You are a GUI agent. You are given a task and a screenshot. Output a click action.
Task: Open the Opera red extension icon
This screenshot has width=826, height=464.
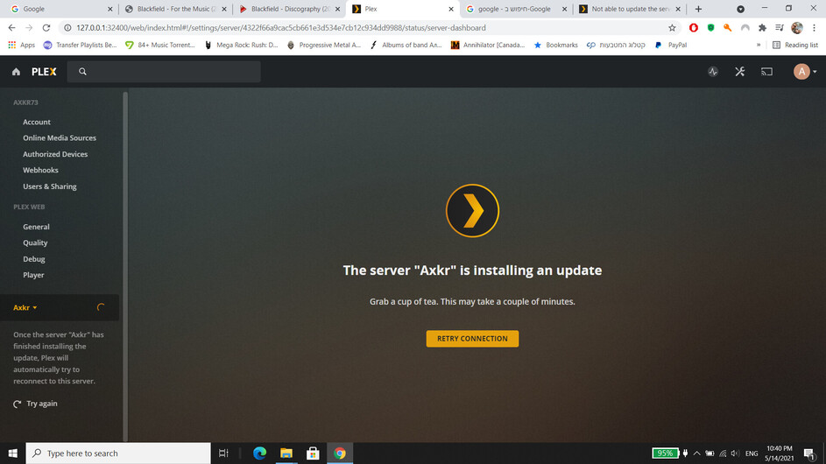(693, 28)
